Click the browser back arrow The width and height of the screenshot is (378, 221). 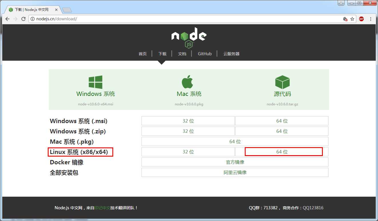click(7, 19)
